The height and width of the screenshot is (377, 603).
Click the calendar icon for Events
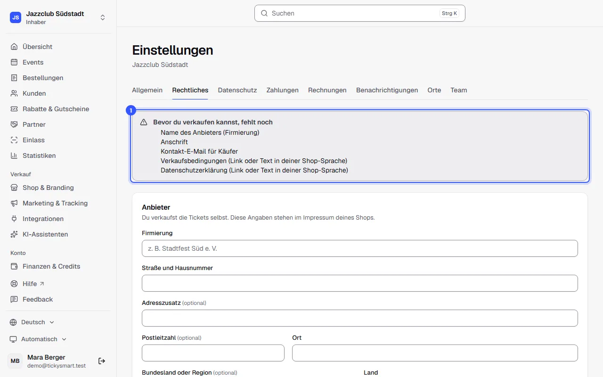tap(14, 62)
